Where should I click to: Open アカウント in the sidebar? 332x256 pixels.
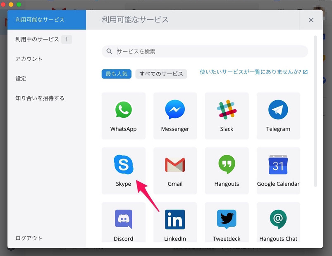47,59
